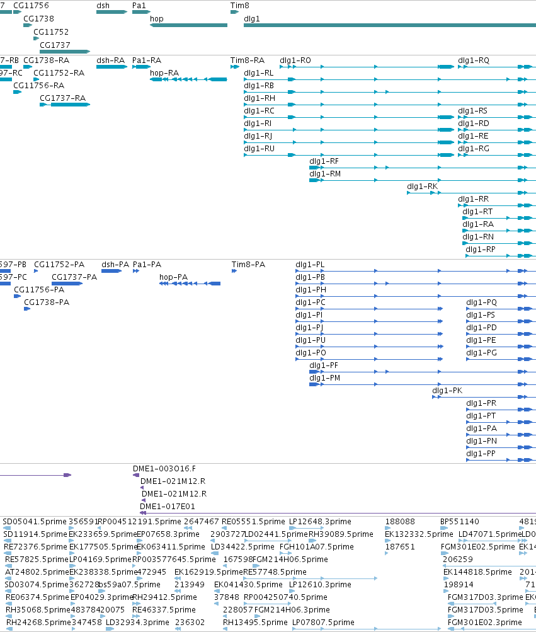
Task: Open the dlg1-RS transcript label
Action: [473, 110]
